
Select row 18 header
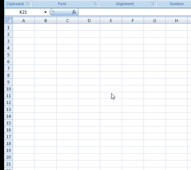9,143
